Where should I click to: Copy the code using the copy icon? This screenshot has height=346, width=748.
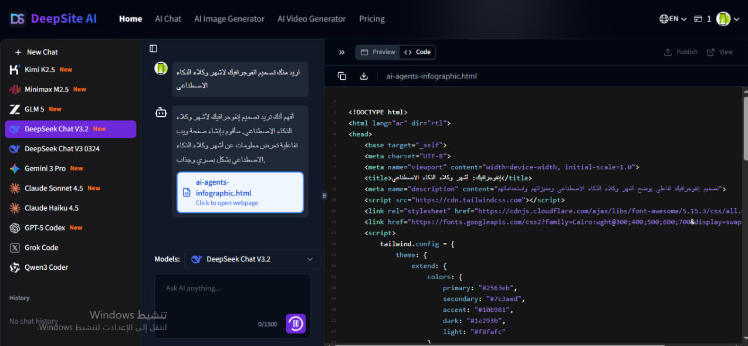click(342, 76)
